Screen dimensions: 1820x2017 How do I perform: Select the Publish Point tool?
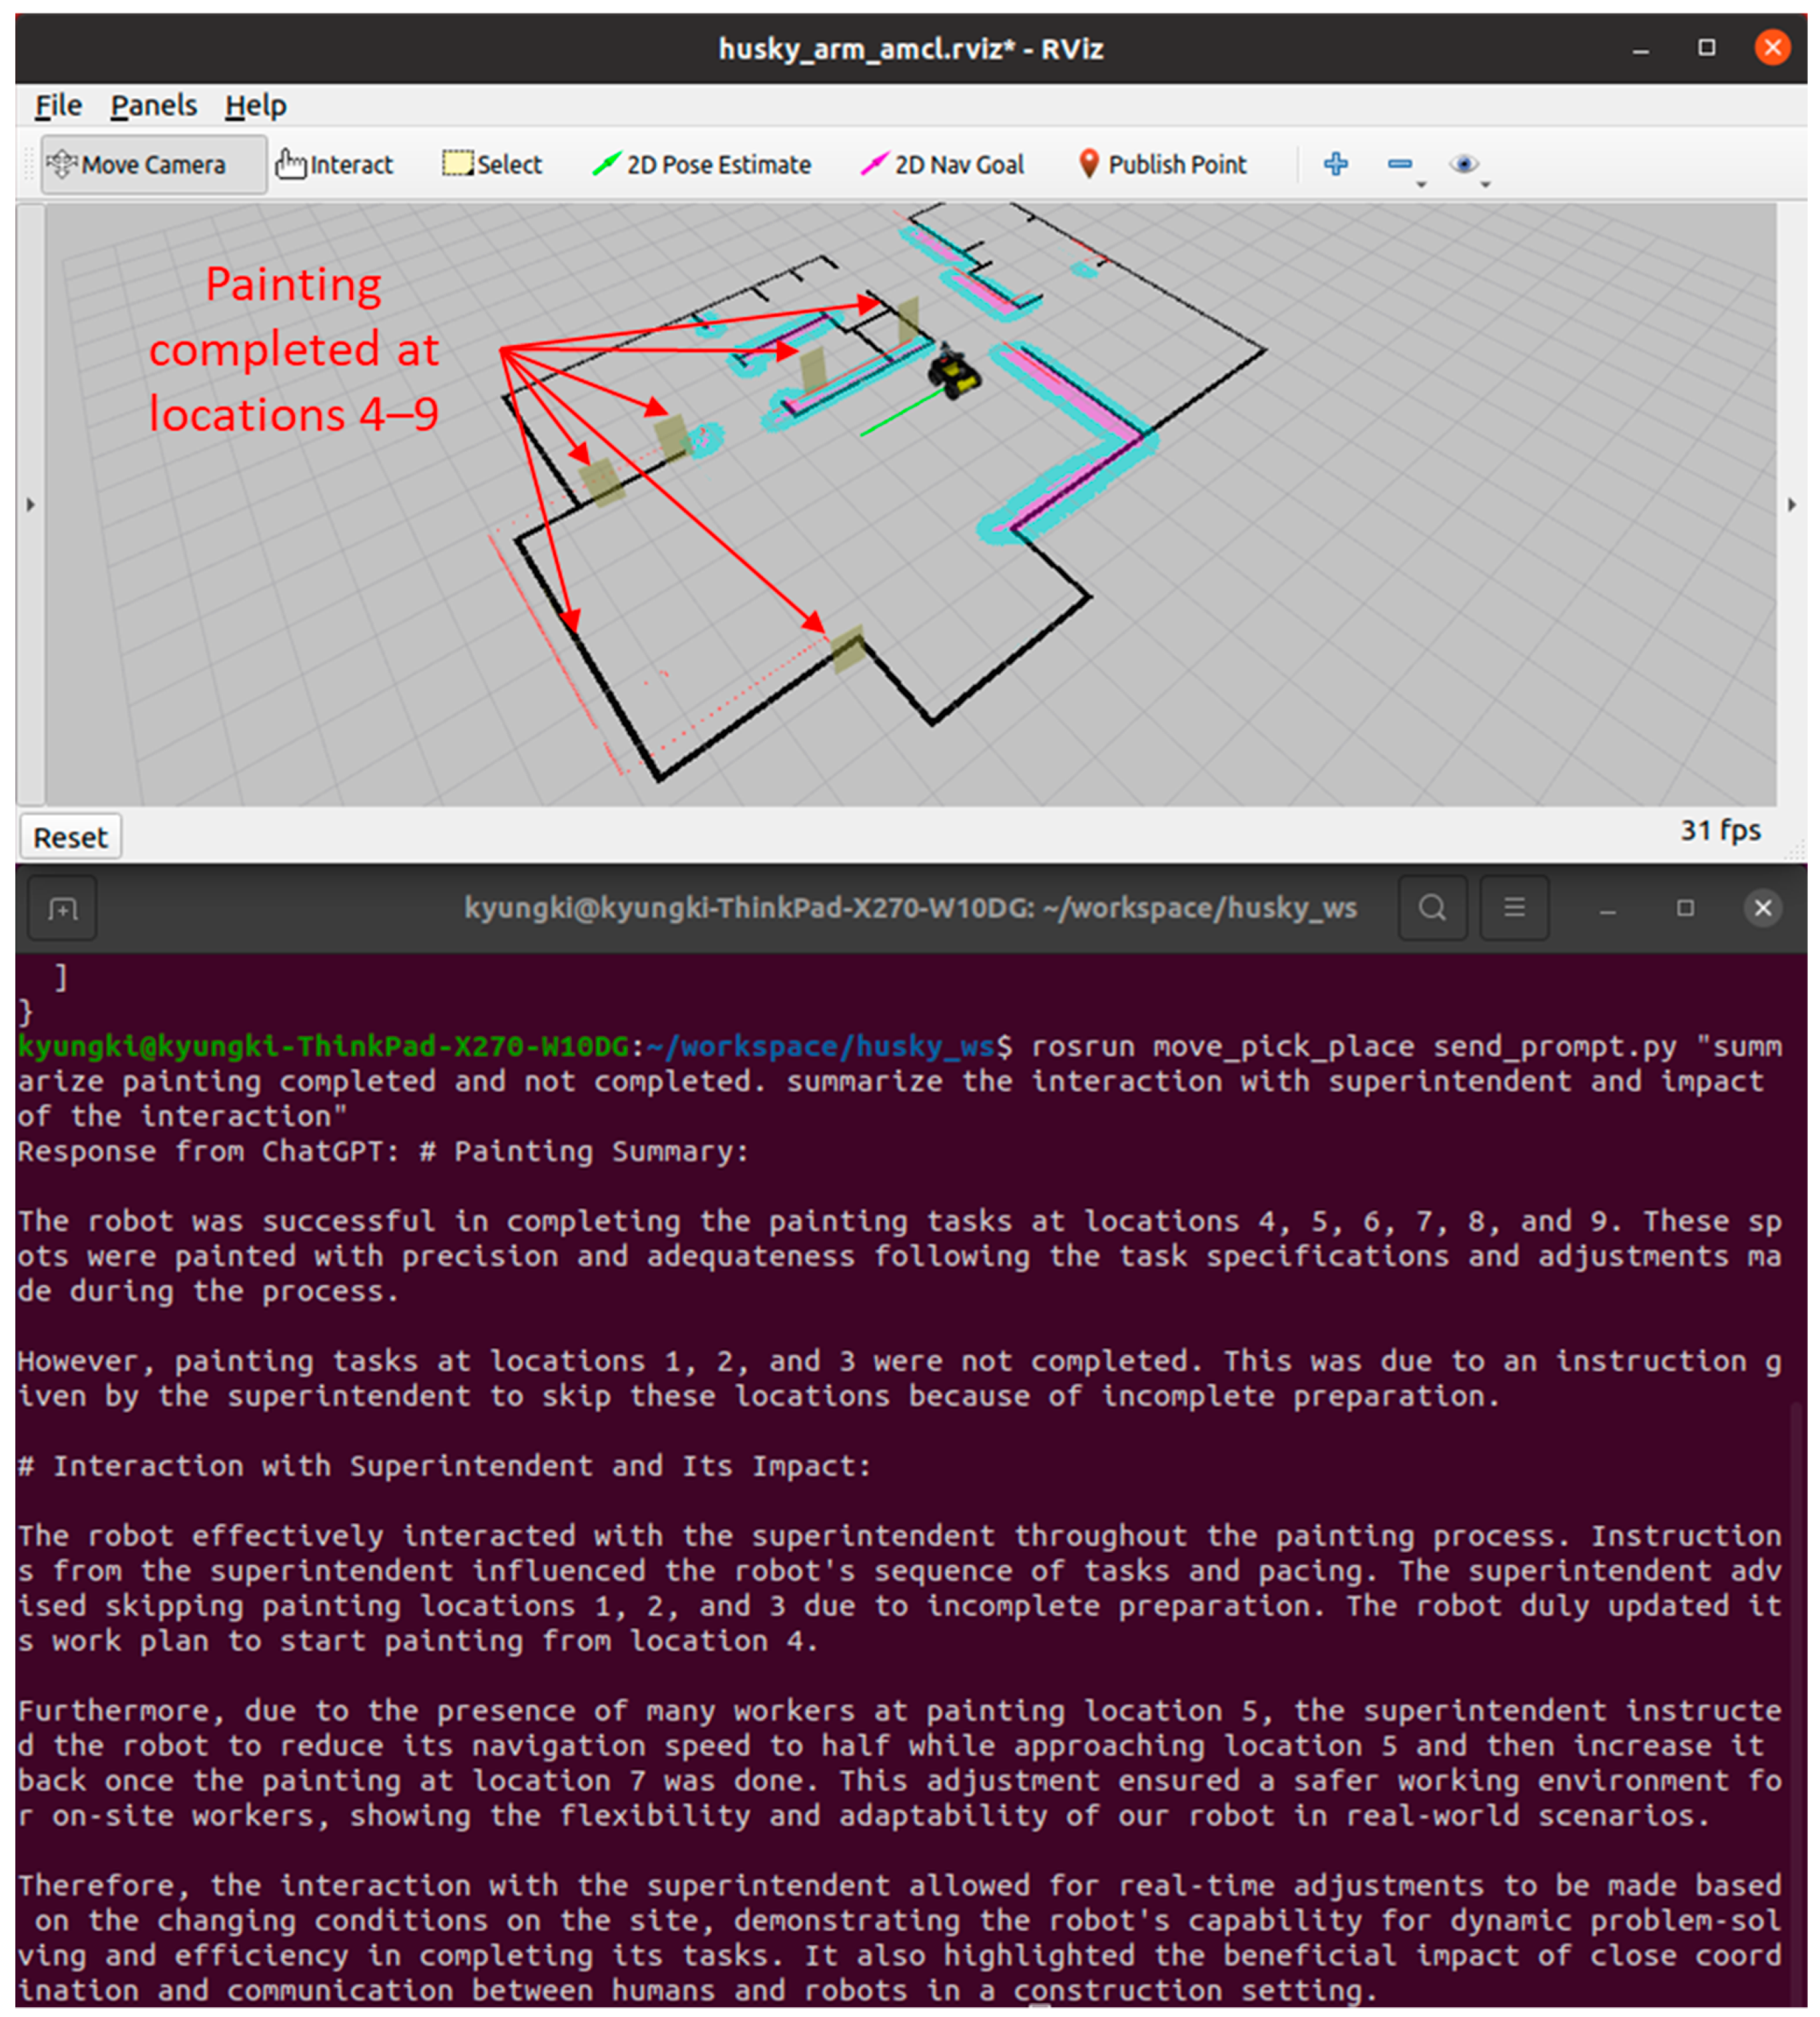[x=1164, y=165]
